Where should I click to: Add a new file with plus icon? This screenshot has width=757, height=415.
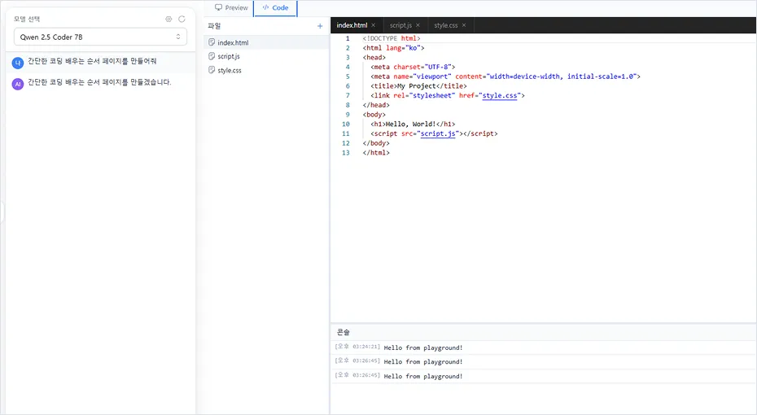pyautogui.click(x=320, y=26)
